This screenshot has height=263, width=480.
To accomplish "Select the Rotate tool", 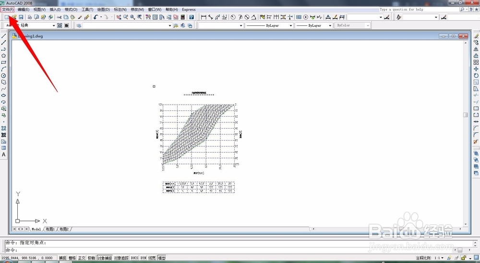I will (x=476, y=76).
